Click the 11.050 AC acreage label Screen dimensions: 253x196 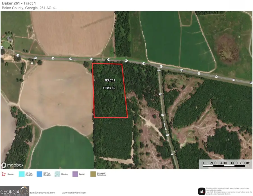[109, 88]
